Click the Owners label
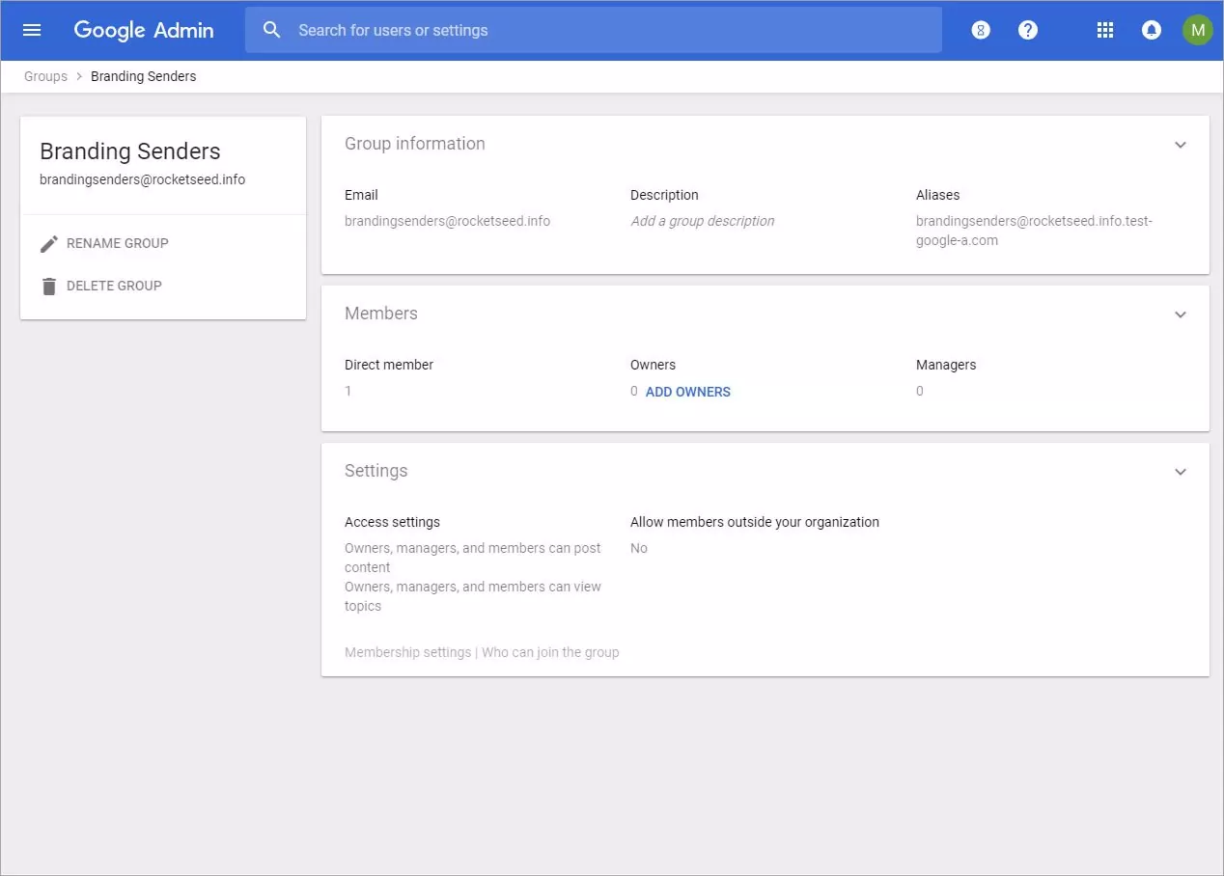 pyautogui.click(x=653, y=365)
